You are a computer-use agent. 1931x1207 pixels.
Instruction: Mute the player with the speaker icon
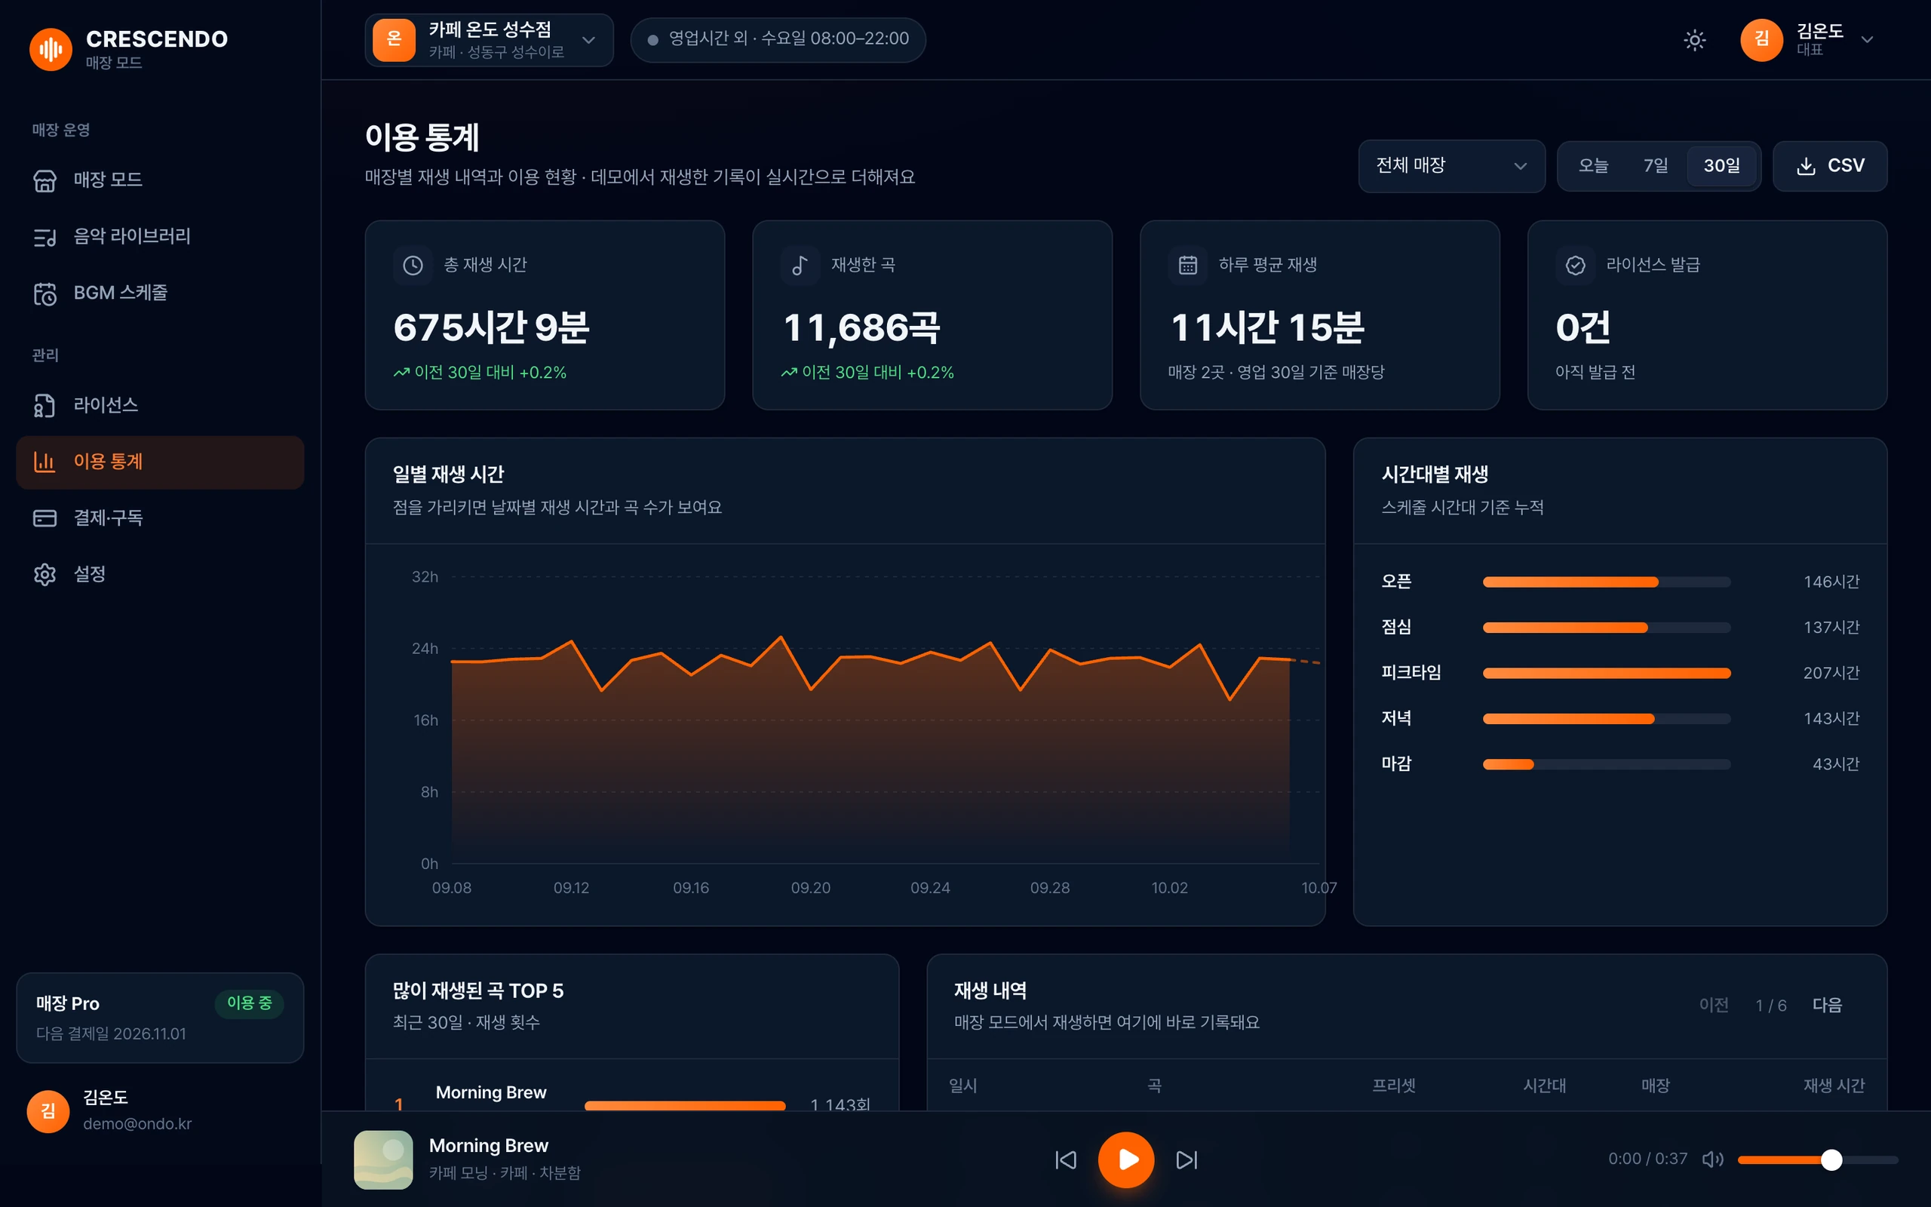[x=1712, y=1160]
